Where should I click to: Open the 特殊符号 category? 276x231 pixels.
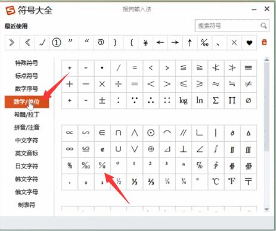[x=27, y=63]
